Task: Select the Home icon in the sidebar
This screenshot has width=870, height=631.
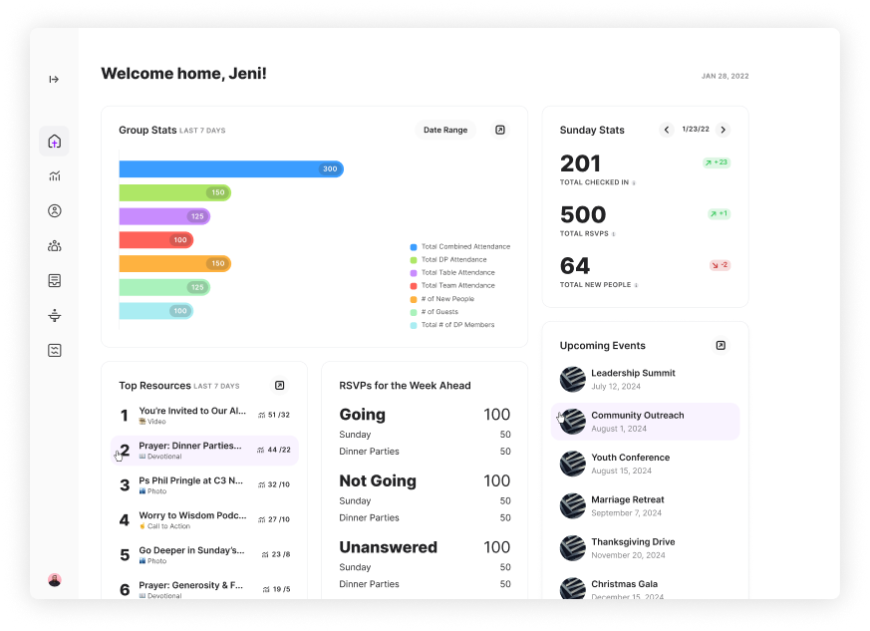Action: (54, 141)
